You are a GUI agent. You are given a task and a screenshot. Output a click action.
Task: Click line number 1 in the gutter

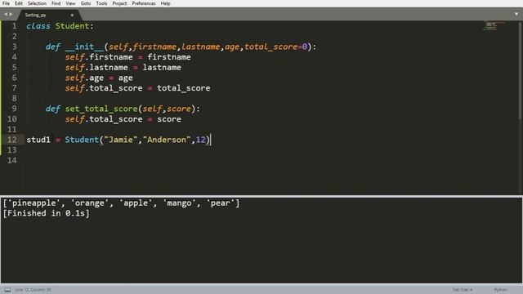(x=15, y=26)
